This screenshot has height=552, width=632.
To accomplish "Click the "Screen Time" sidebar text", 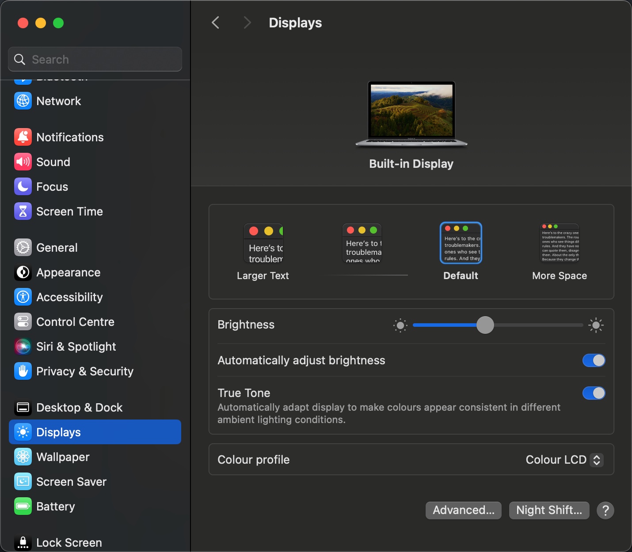I will pos(70,212).
